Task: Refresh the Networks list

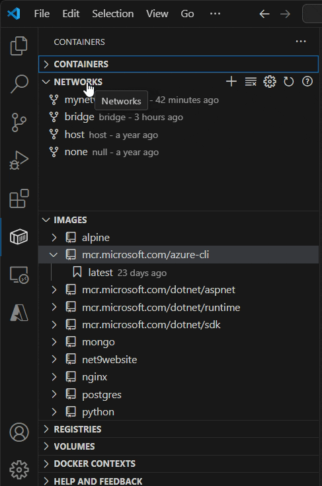Action: point(288,82)
